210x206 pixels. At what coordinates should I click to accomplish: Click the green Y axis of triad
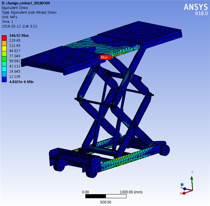point(192,183)
